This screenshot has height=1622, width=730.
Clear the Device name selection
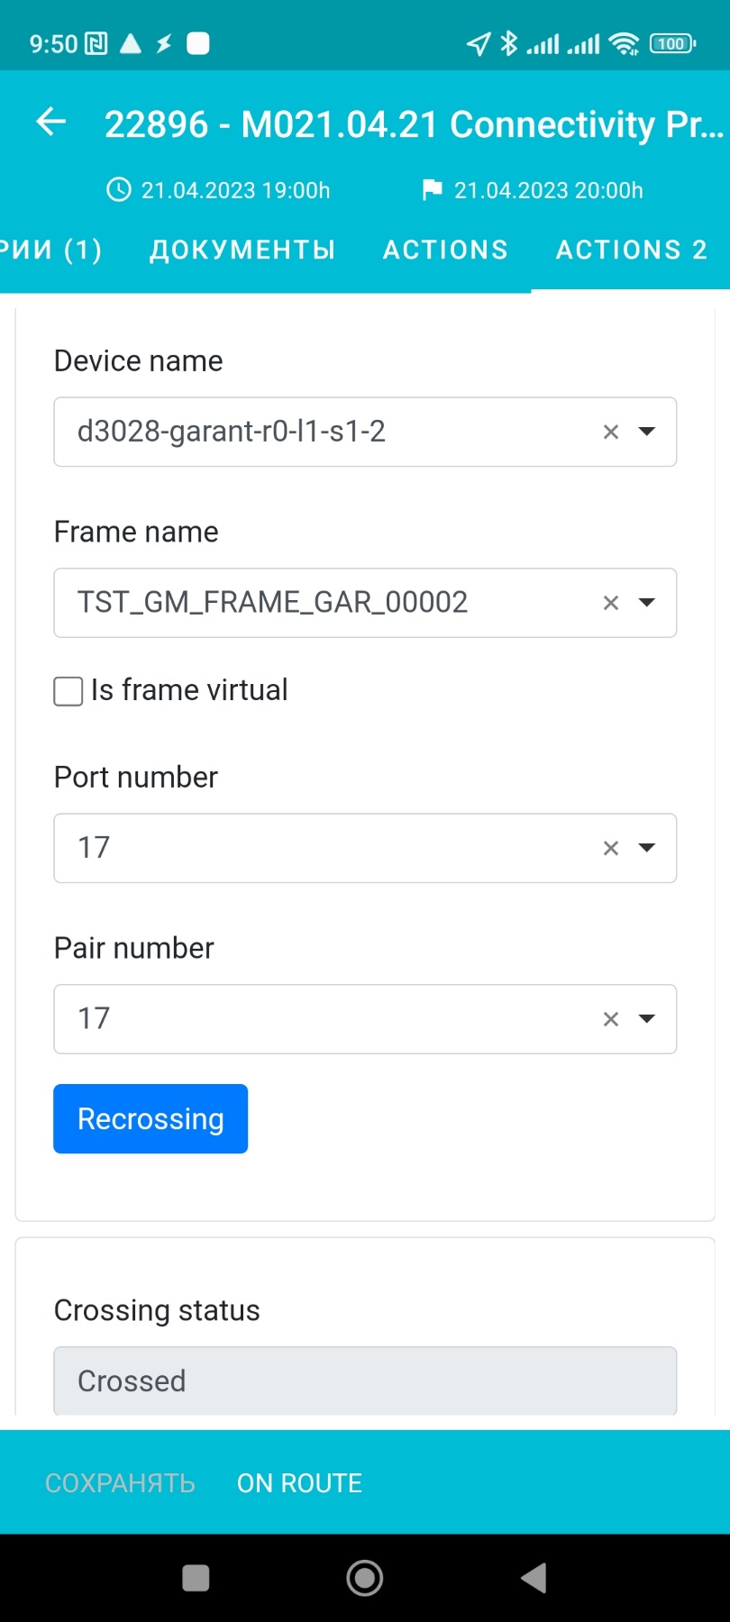point(611,433)
